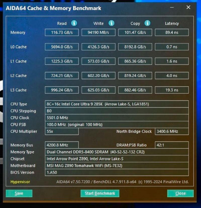Image resolution: width=201 pixels, height=208 pixels.
Task: Click the info icon next to Write
Action: point(111,23)
